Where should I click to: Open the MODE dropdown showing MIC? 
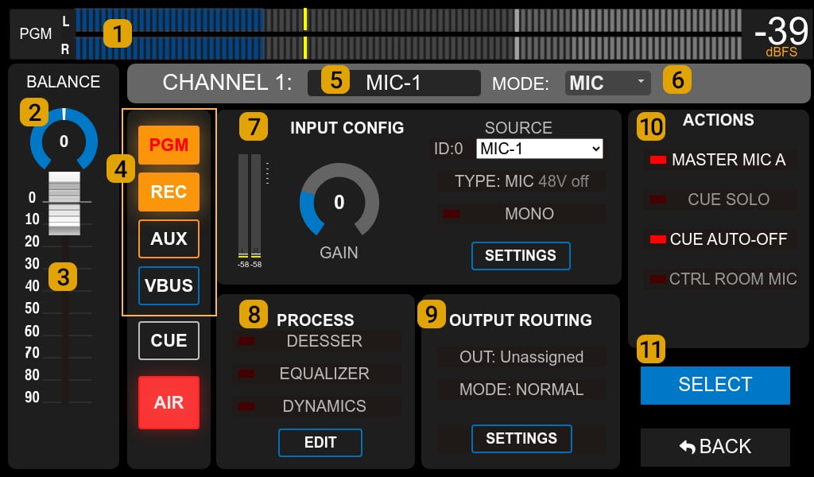tap(607, 83)
